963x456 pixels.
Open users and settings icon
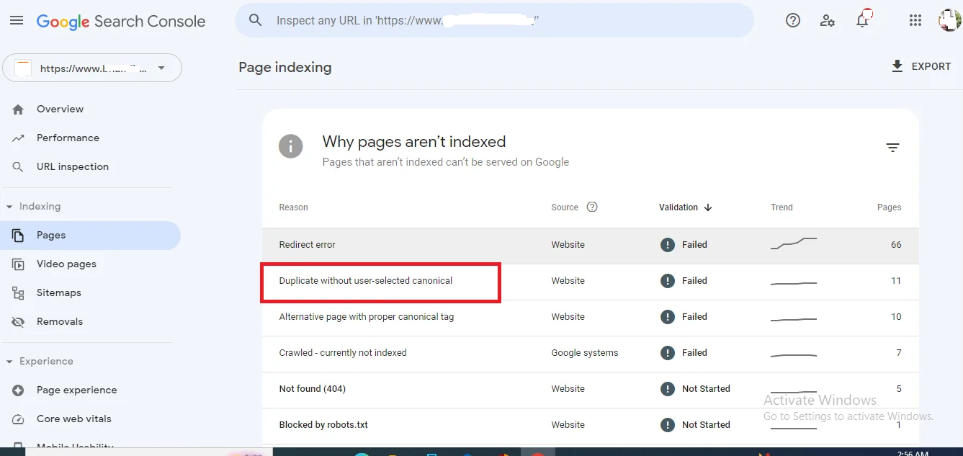(x=828, y=21)
